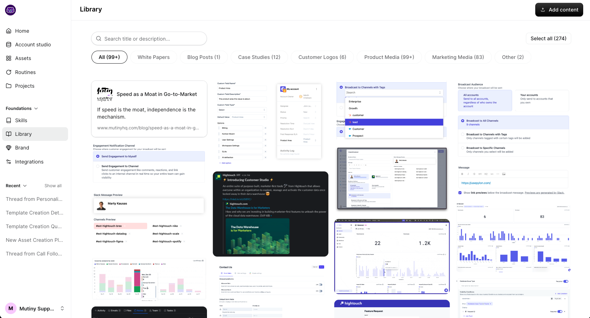The image size is (590, 318).
Task: Collapse the Foundations section
Action: (36, 109)
